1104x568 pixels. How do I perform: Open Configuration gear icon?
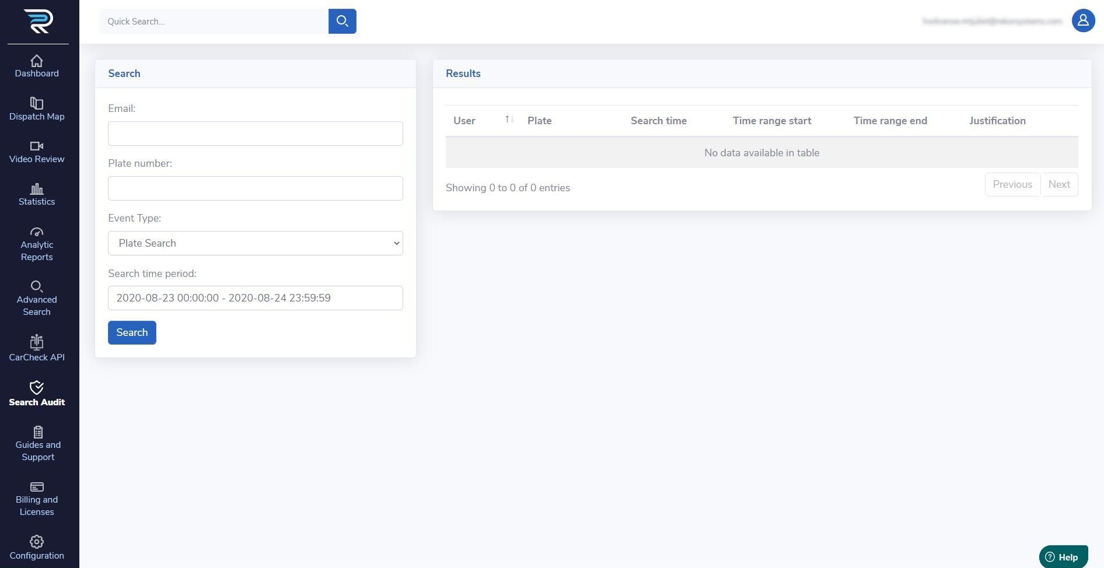pos(37,542)
